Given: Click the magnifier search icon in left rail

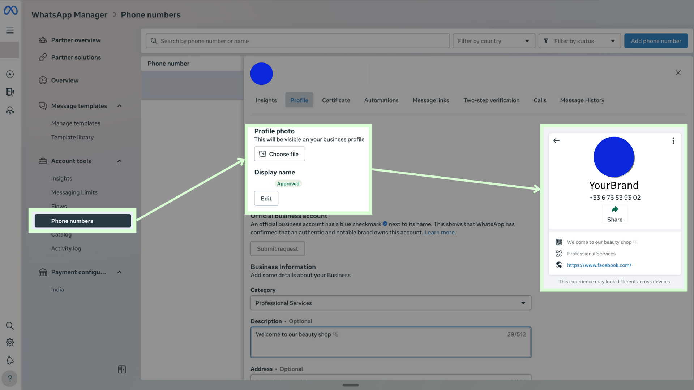Looking at the screenshot, I should tap(10, 326).
